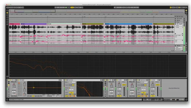Select the Limiter device title bar
The height and width of the screenshot is (108, 191).
click(122, 80)
